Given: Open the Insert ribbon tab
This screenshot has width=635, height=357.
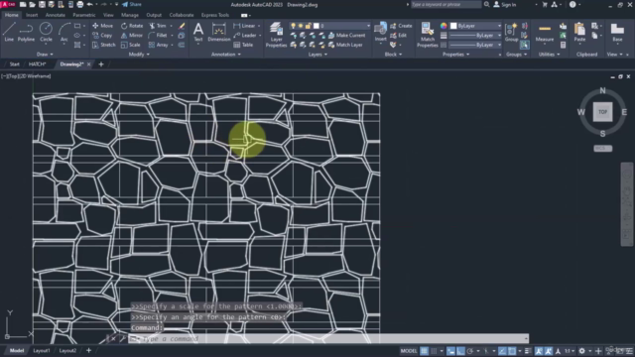Looking at the screenshot, I should click(32, 15).
